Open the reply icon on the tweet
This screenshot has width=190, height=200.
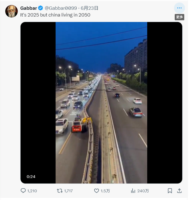coord(23,191)
